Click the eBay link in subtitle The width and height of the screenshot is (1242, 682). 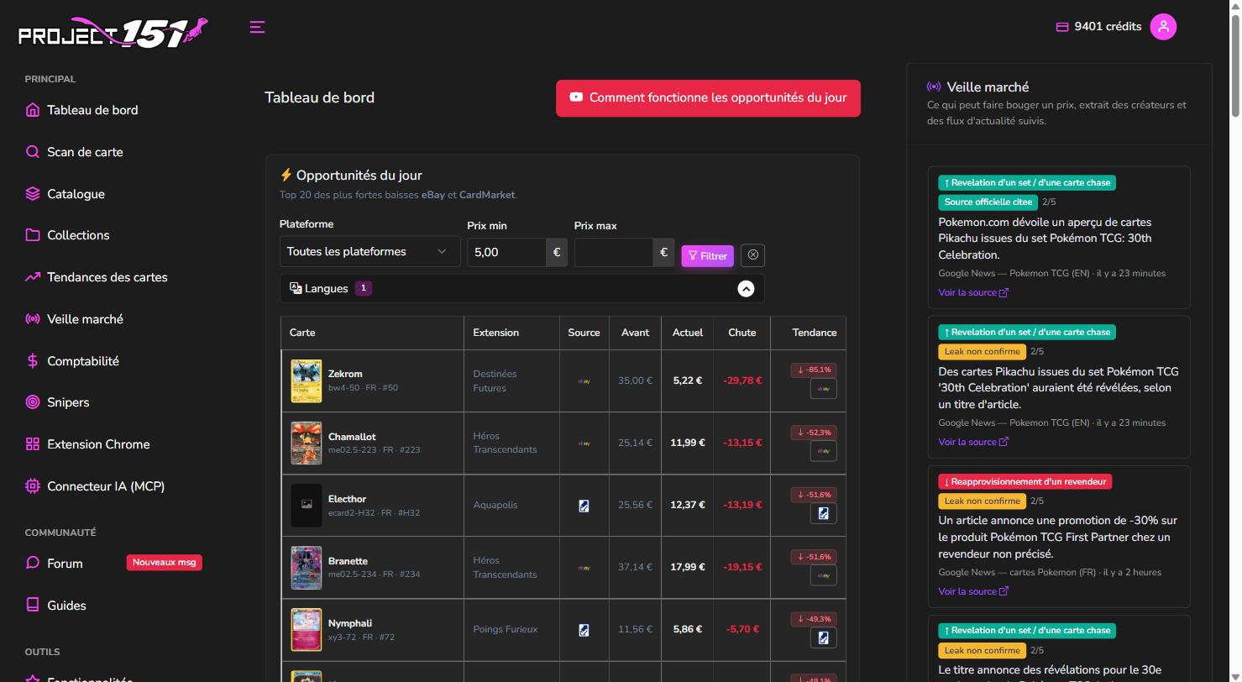click(433, 195)
